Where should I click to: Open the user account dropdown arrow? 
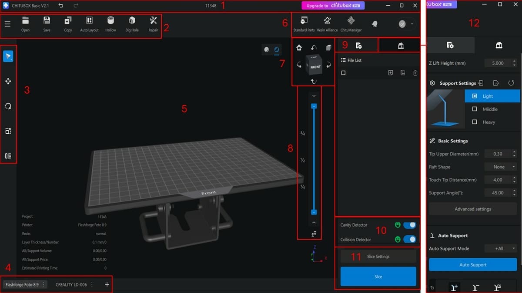pyautogui.click(x=412, y=24)
